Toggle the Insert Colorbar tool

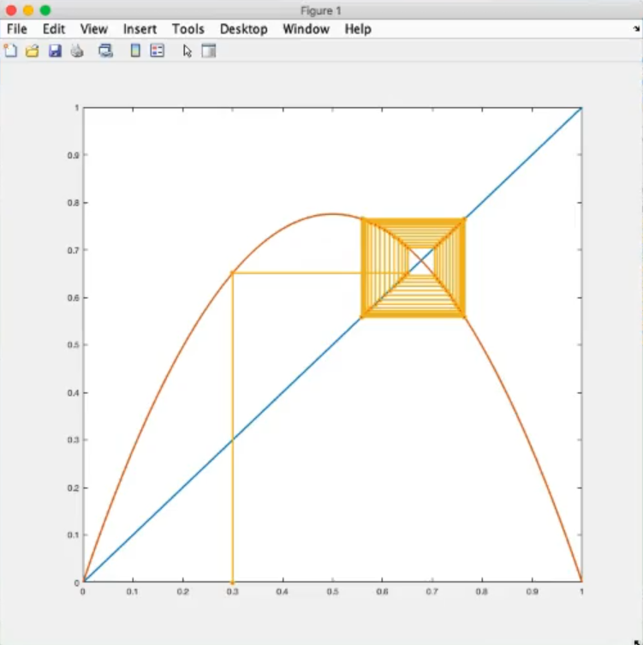point(135,51)
